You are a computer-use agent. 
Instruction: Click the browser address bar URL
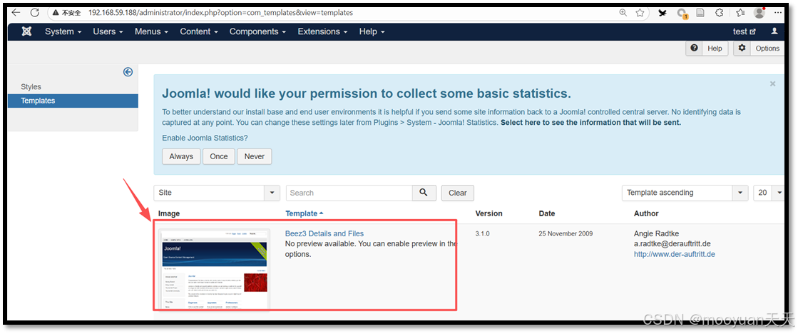[220, 13]
